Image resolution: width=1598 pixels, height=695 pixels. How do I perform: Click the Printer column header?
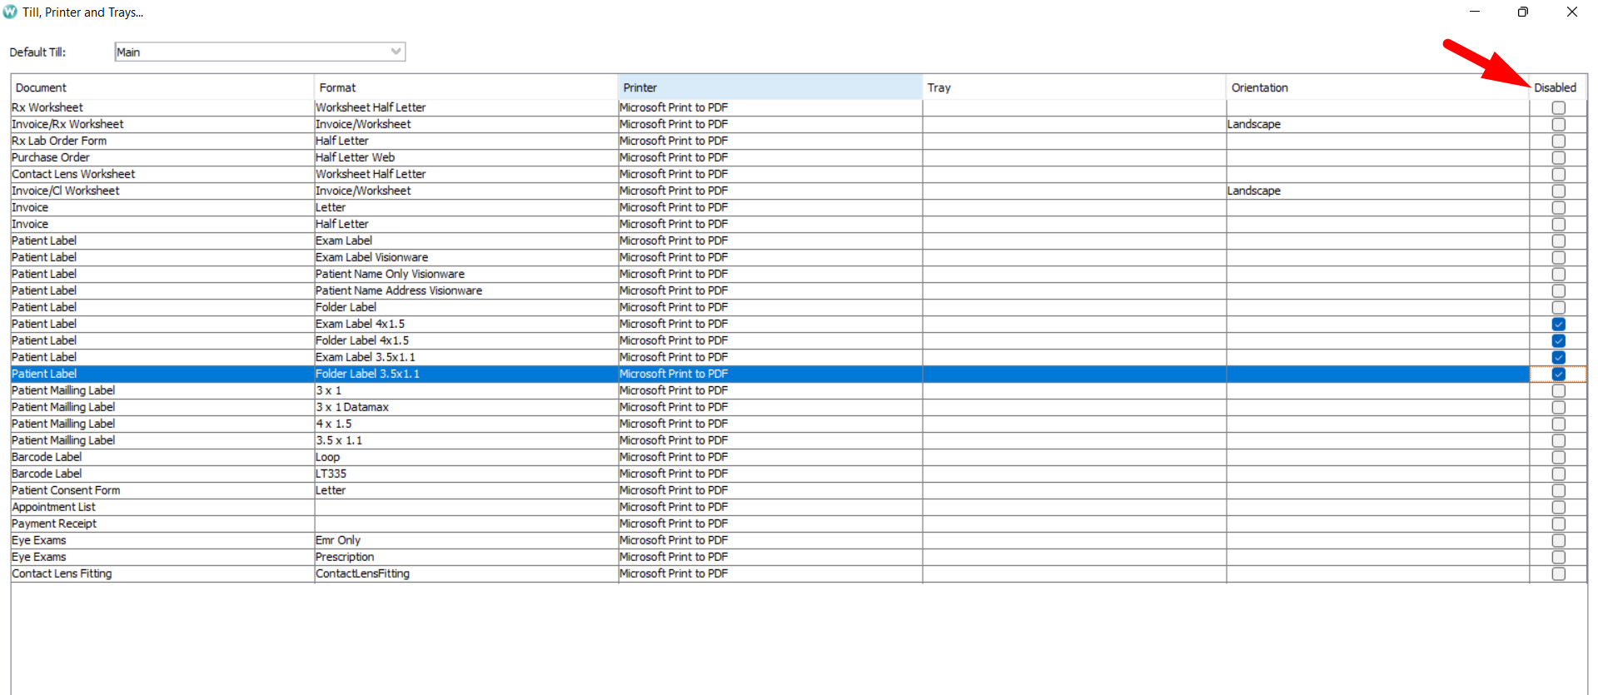tap(770, 87)
